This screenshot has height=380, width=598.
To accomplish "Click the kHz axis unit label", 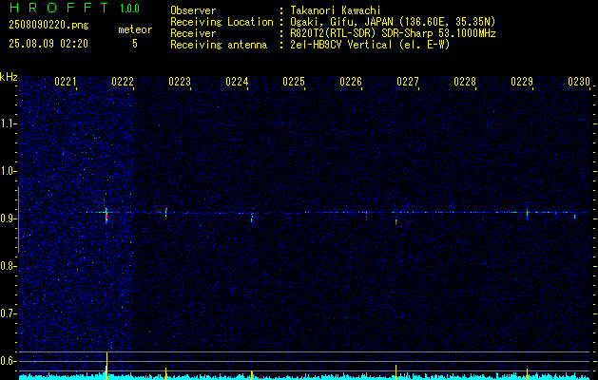I will point(9,77).
